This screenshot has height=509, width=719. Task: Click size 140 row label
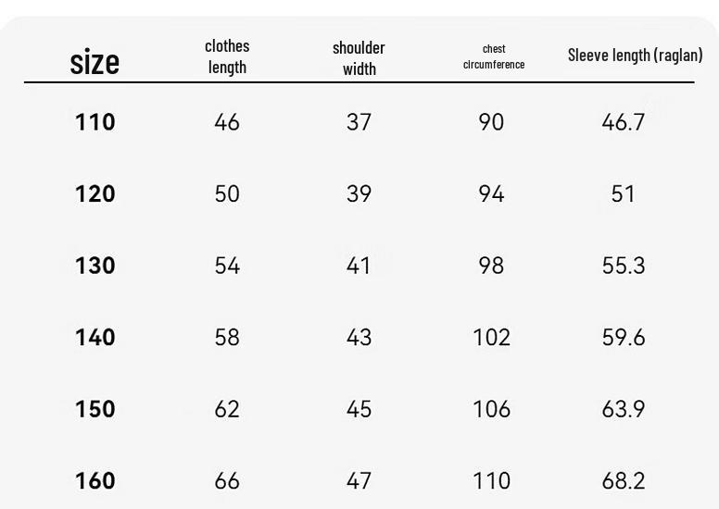coord(95,338)
